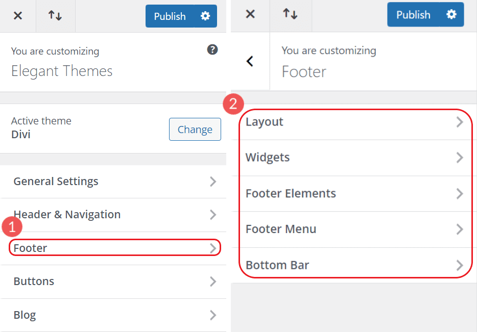Expand the Blog section chevron
Image resolution: width=477 pixels, height=332 pixels.
click(213, 315)
